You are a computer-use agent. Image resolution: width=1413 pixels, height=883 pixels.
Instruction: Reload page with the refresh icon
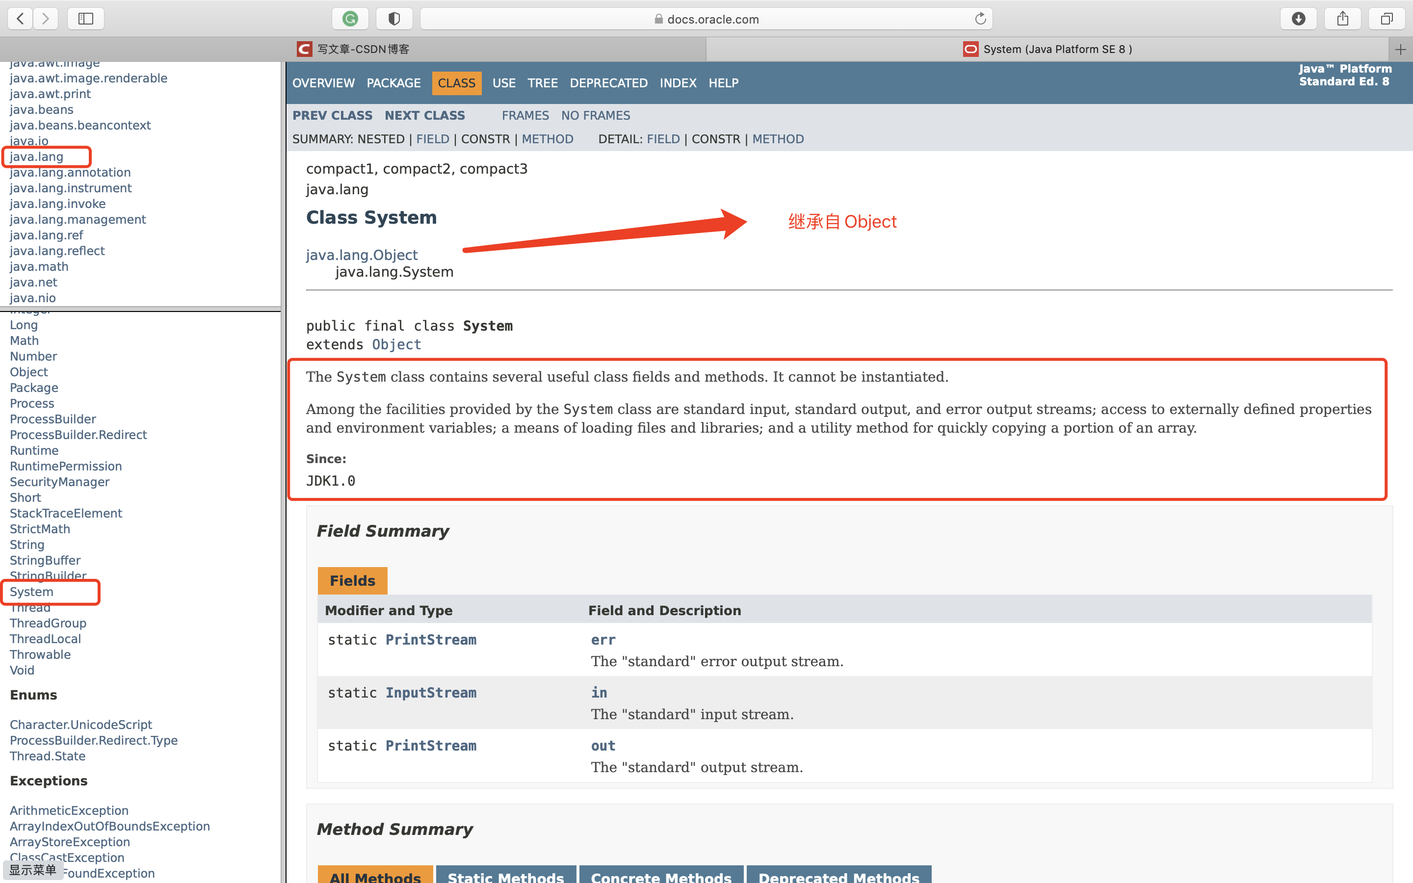click(980, 19)
